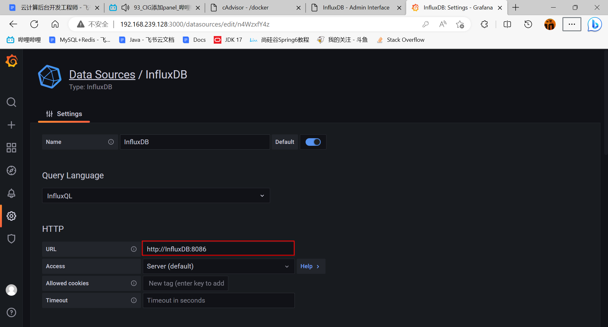Close the InfluxDB: Settings - Grafana tab
This screenshot has width=608, height=327.
(x=500, y=8)
